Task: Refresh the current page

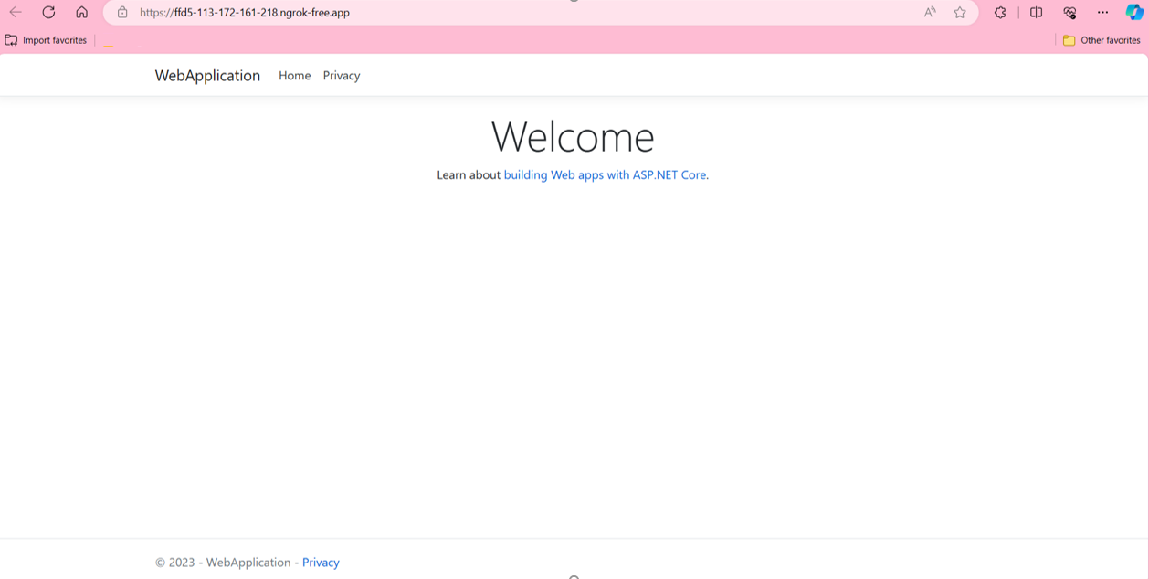Action: tap(48, 13)
